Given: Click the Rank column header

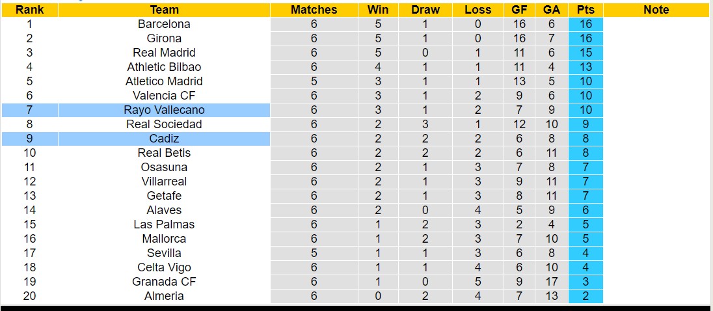Looking at the screenshot, I should coord(29,10).
